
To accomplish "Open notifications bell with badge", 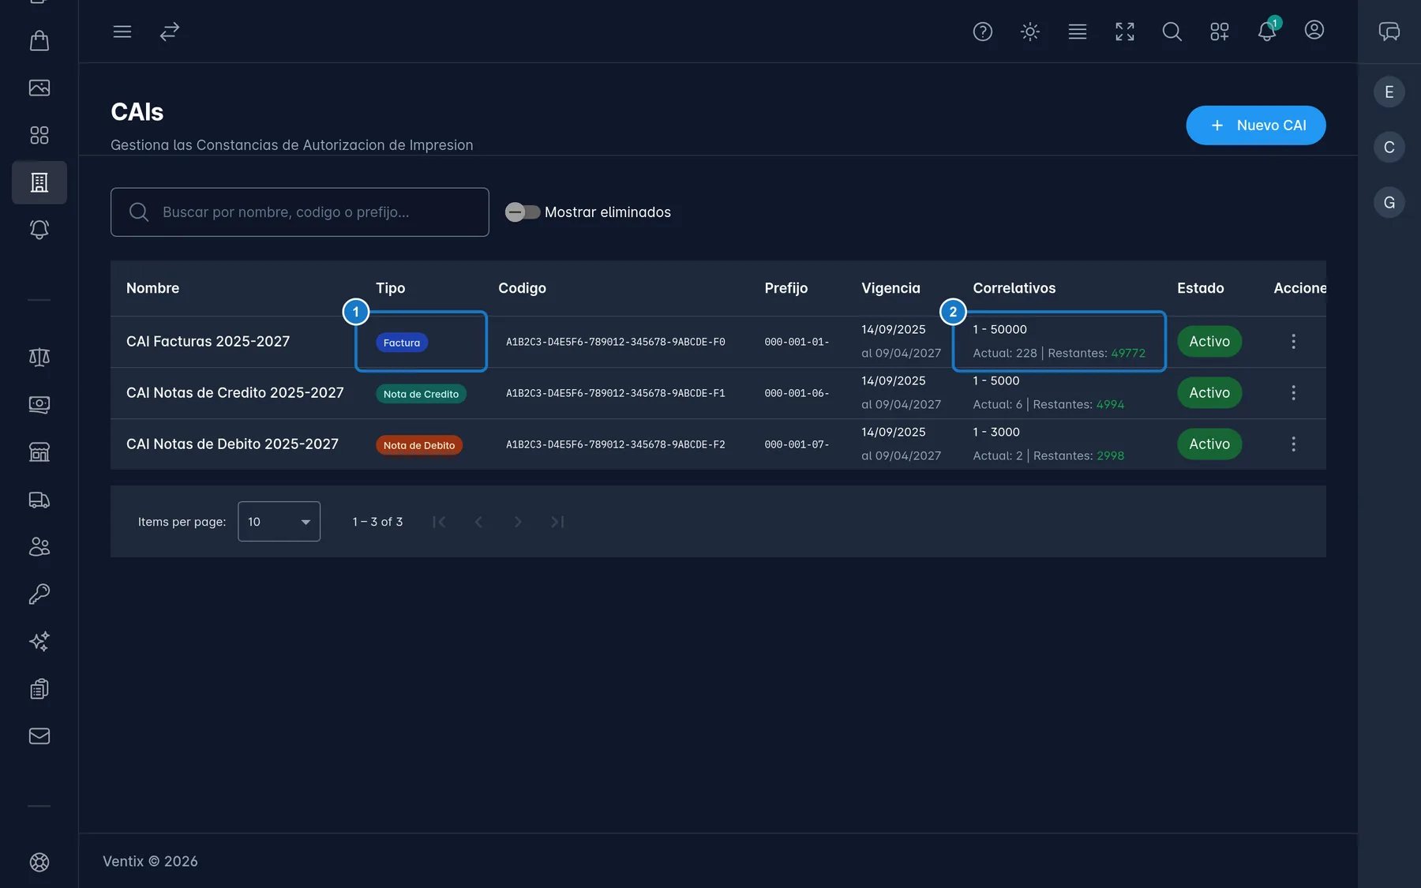I will [1267, 30].
